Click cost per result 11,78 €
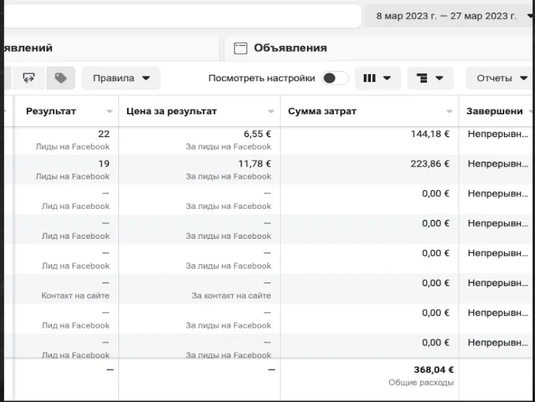Image resolution: width=535 pixels, height=402 pixels. pos(255,164)
